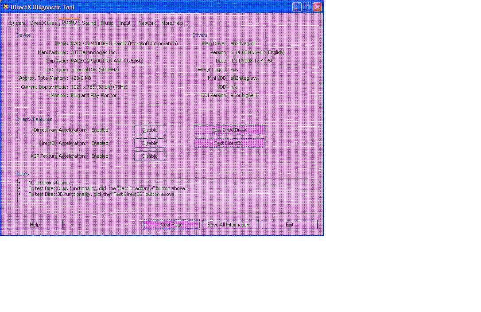Click the DirectX title bar icon

(x=5, y=7)
